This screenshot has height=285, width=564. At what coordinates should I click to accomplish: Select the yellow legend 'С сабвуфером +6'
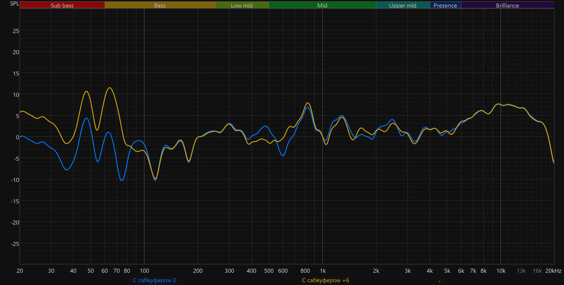pyautogui.click(x=326, y=280)
